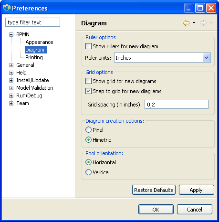
Task: Open the back history dropdown arrow
Action: 194,23
